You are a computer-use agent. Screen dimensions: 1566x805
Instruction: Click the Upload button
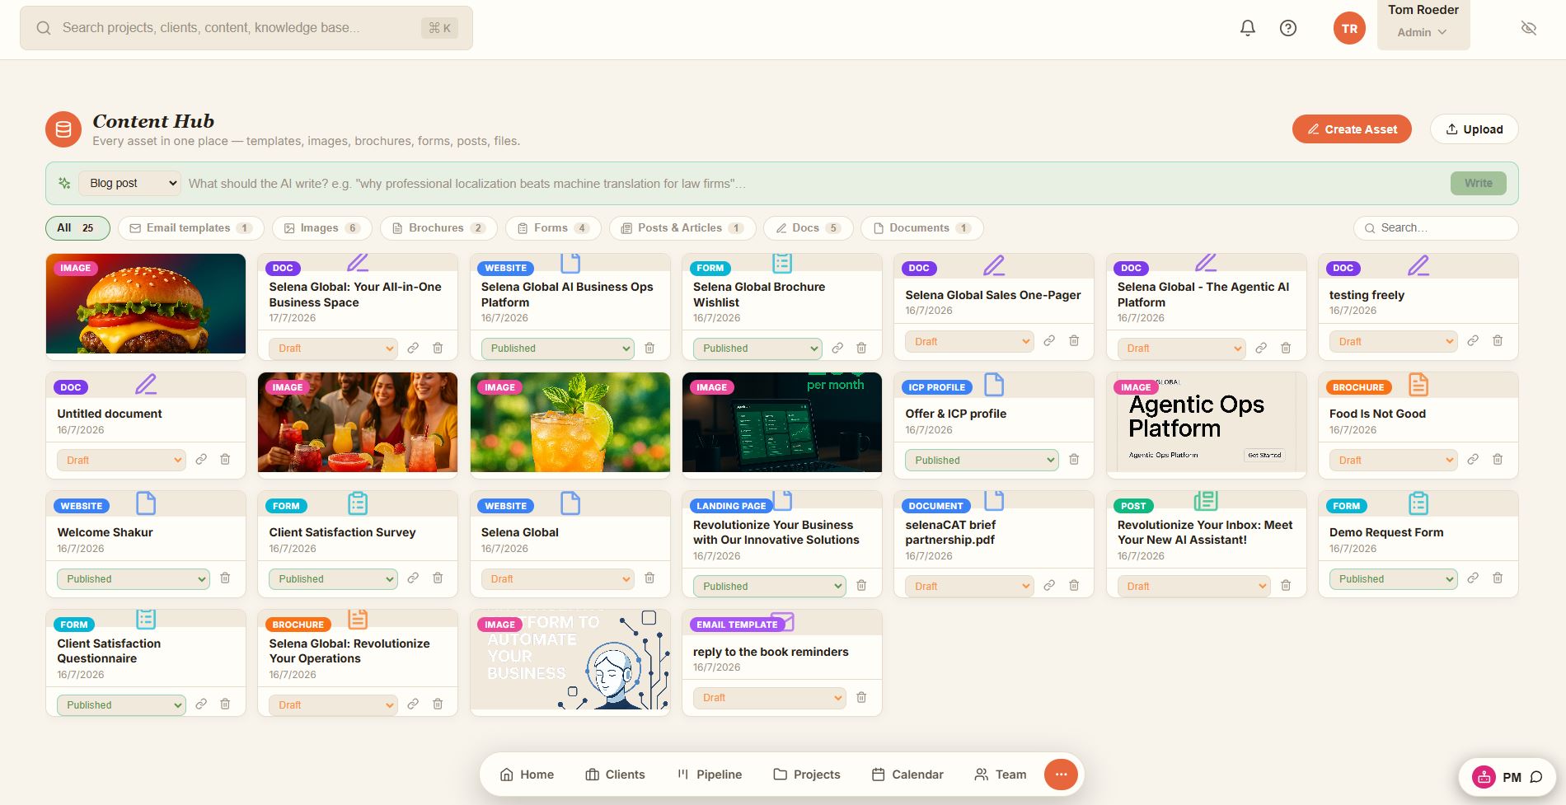[x=1475, y=129]
